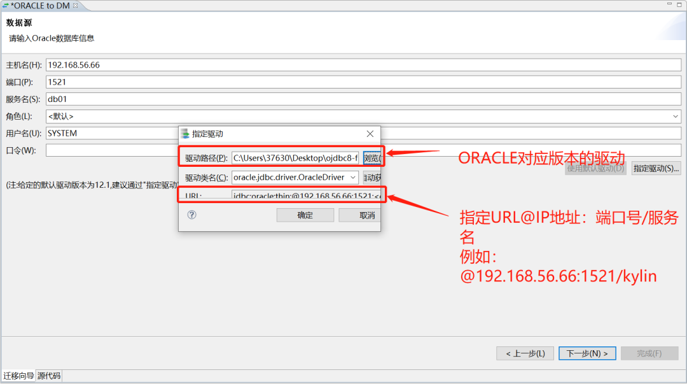Click the 数据源 heading text
The image size is (687, 384).
[x=19, y=23]
